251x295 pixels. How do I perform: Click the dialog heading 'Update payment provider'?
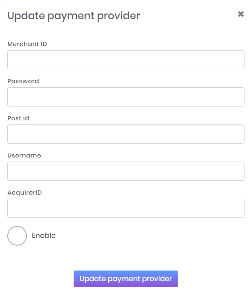coord(74,16)
